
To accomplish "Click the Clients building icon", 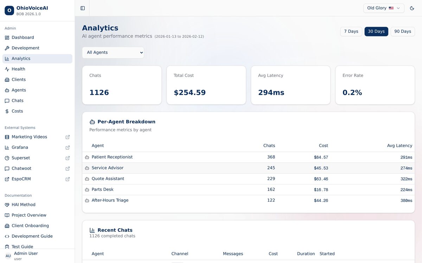I will (x=7, y=80).
